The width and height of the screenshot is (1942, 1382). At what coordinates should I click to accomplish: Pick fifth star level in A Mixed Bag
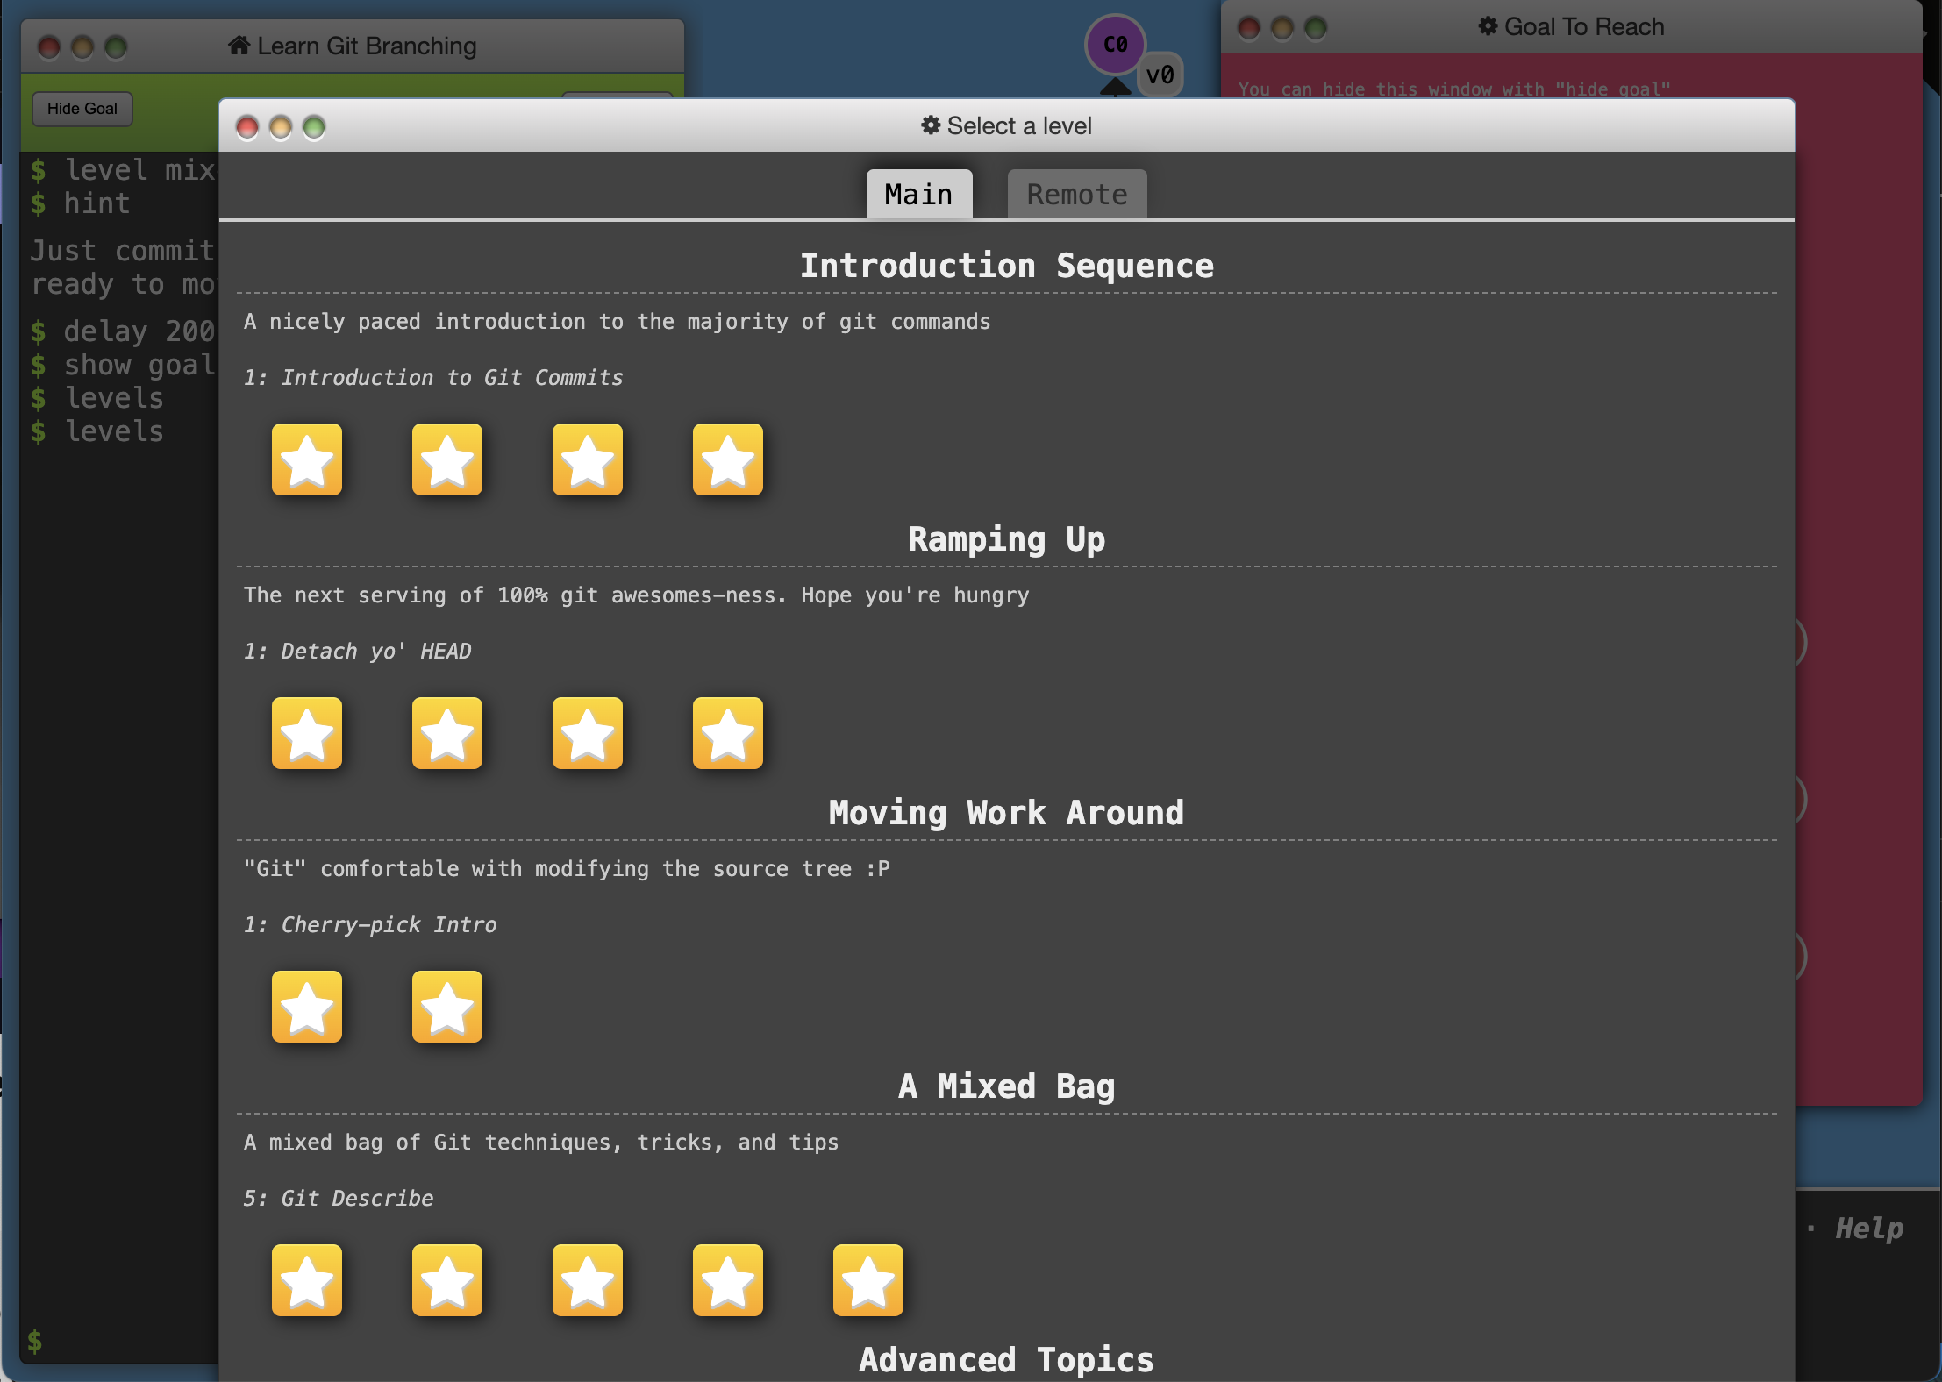tap(868, 1280)
